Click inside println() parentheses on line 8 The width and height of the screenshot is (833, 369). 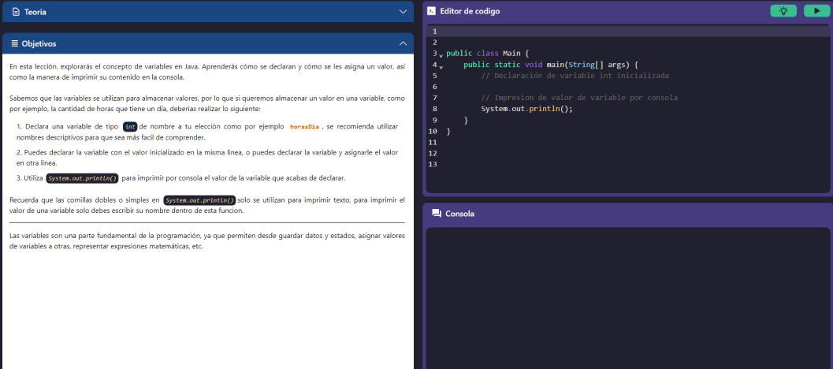(565, 109)
